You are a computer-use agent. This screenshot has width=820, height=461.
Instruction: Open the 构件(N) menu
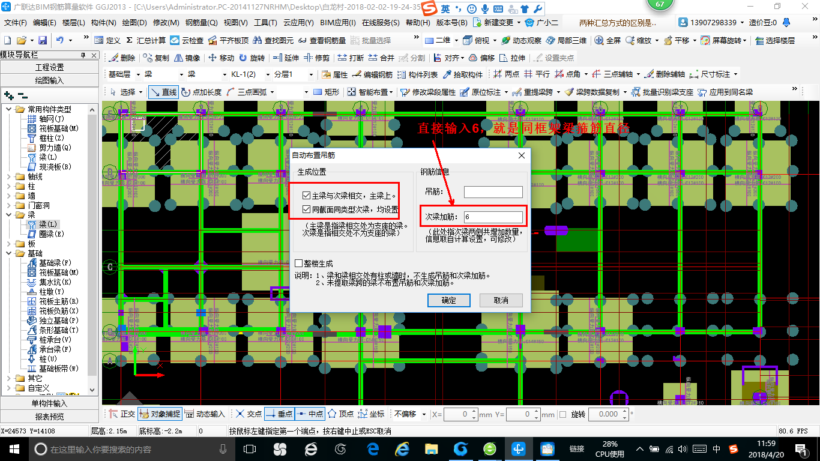tap(103, 23)
